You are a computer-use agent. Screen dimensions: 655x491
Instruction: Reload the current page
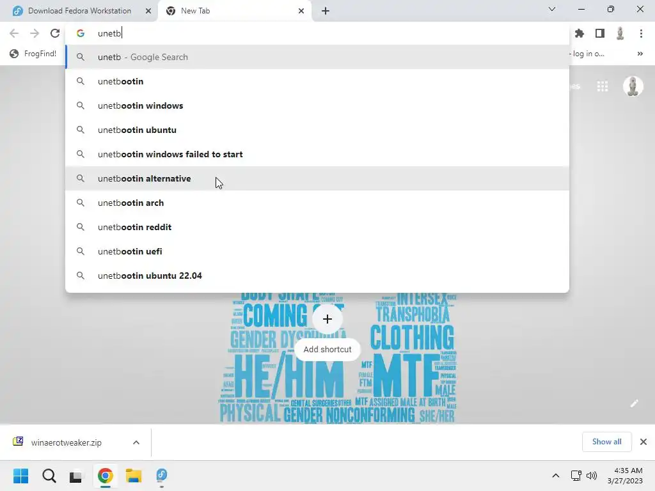point(55,33)
